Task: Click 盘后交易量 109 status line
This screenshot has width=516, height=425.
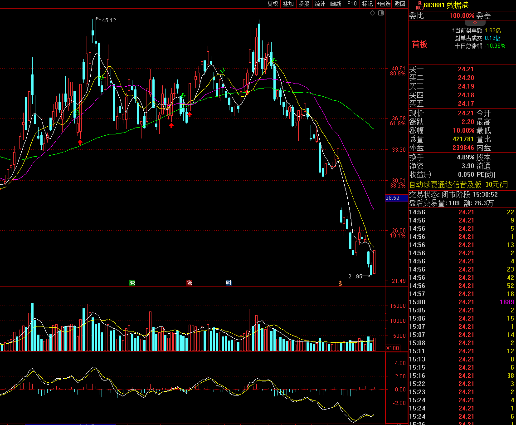Action: click(451, 203)
